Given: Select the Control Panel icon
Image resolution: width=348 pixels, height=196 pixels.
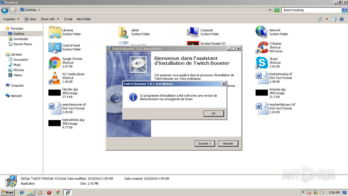Looking at the screenshot, I should (x=55, y=47).
